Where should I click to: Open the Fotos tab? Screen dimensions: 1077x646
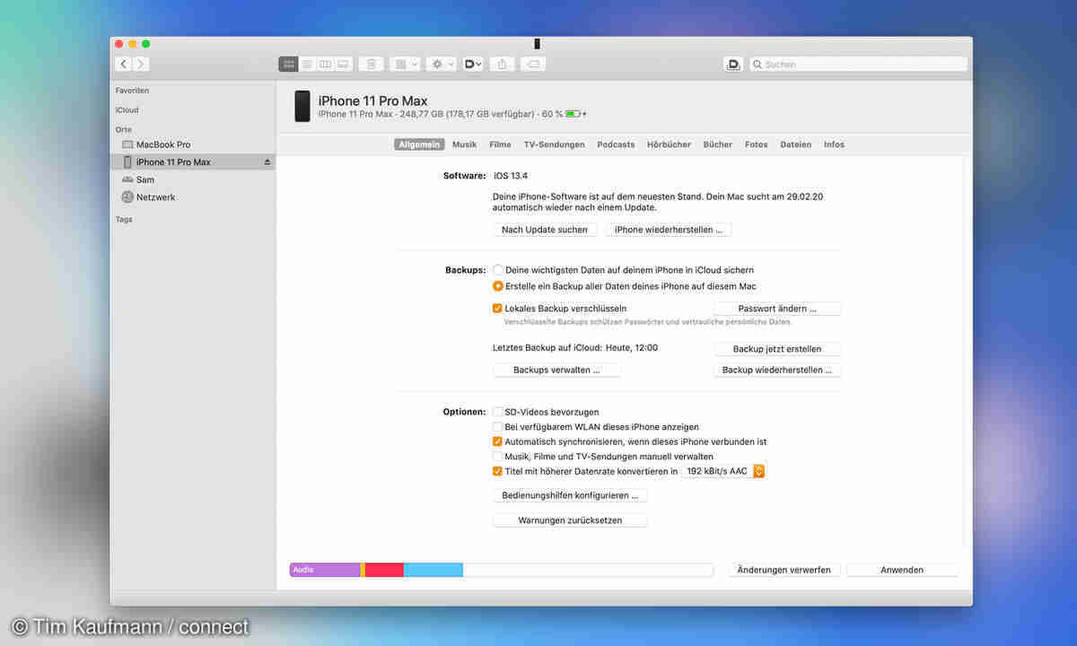click(756, 144)
